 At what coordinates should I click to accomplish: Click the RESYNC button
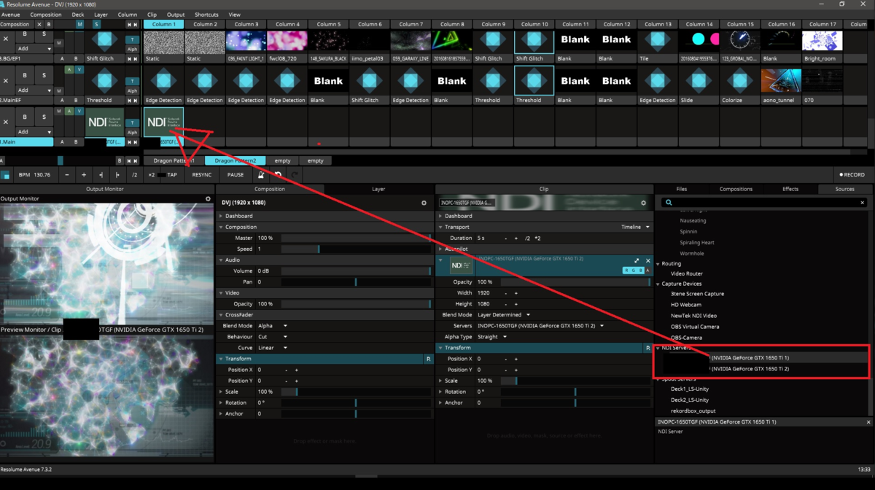point(202,175)
